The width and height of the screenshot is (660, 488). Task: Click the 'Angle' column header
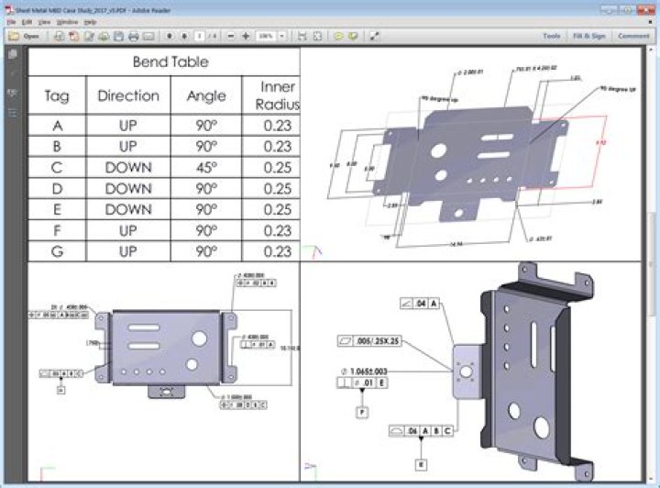point(206,96)
